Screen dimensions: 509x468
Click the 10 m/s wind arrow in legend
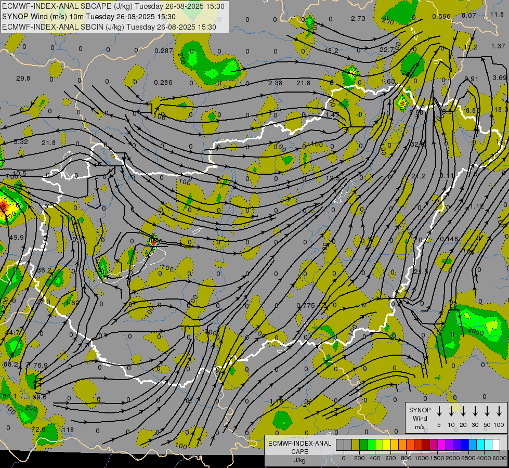pyautogui.click(x=451, y=411)
